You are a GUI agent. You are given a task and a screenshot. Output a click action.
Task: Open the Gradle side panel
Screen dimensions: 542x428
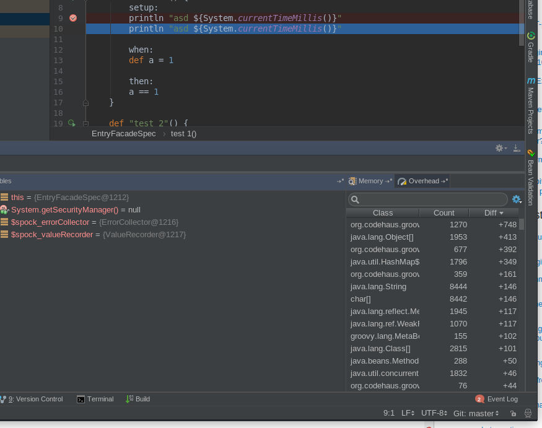(531, 47)
